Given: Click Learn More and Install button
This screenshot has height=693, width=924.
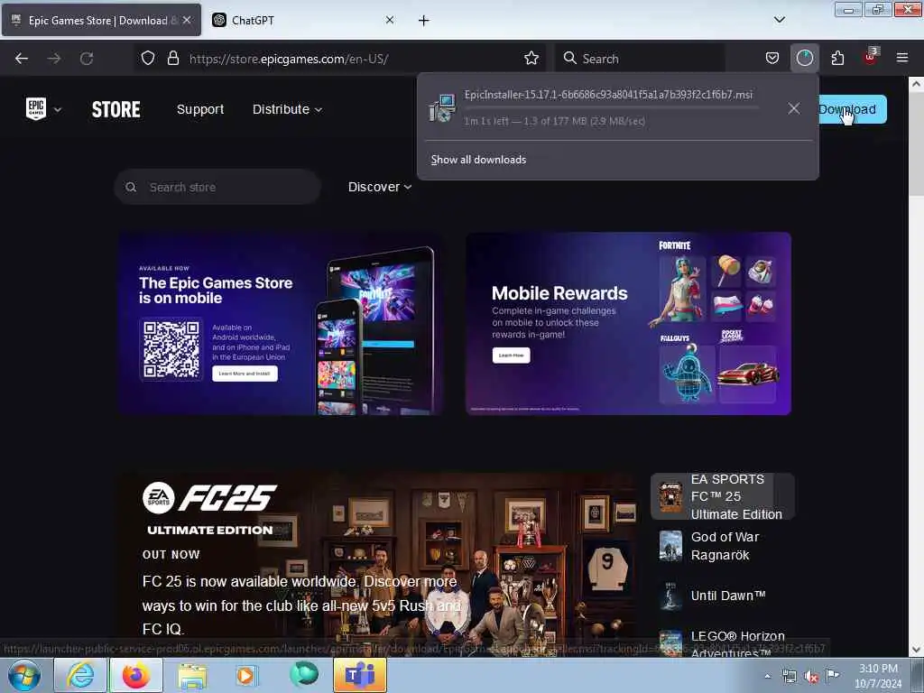Looking at the screenshot, I should click(245, 374).
